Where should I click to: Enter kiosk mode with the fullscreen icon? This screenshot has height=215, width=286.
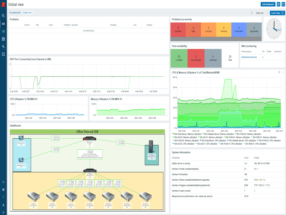[283, 4]
